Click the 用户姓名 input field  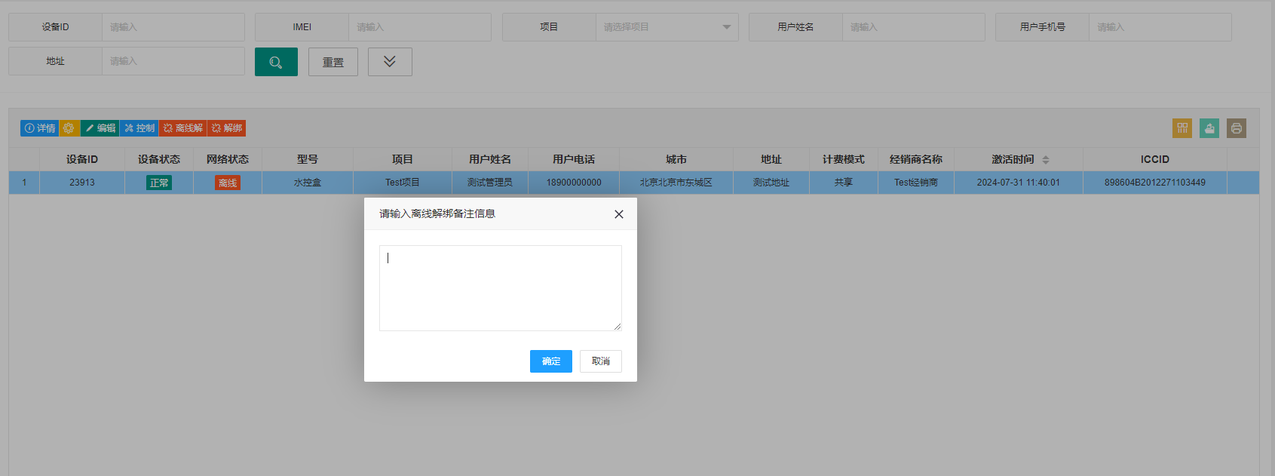point(914,27)
